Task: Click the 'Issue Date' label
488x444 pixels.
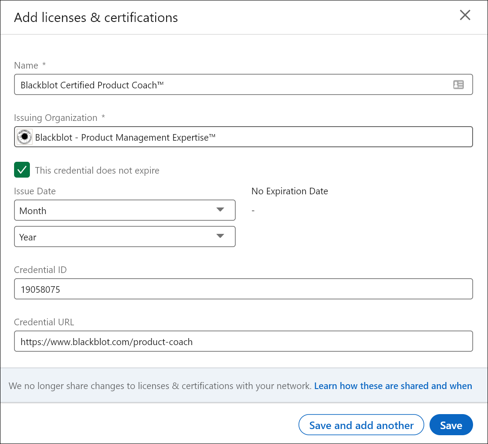Action: coord(35,191)
